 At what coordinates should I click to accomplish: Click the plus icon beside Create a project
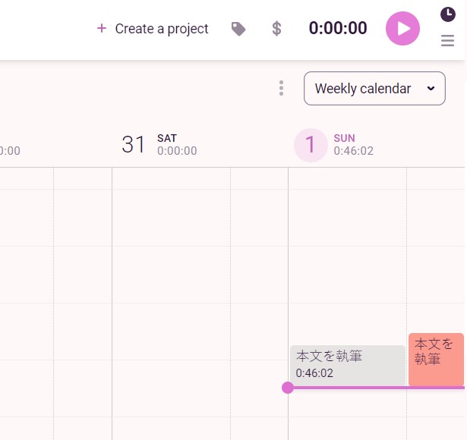[x=102, y=29]
